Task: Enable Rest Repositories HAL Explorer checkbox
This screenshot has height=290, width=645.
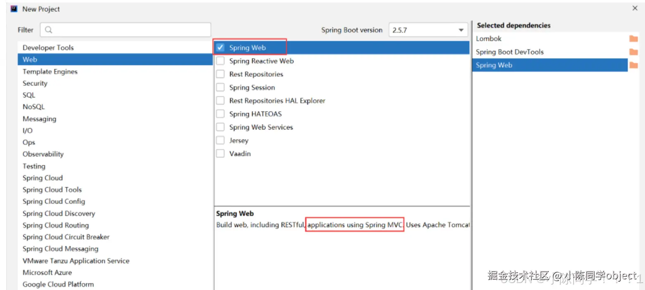Action: tap(221, 101)
